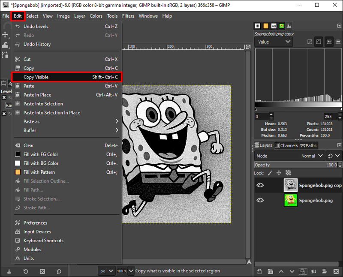
Task: Open the histogram Value channel dropdown
Action: coord(274,42)
